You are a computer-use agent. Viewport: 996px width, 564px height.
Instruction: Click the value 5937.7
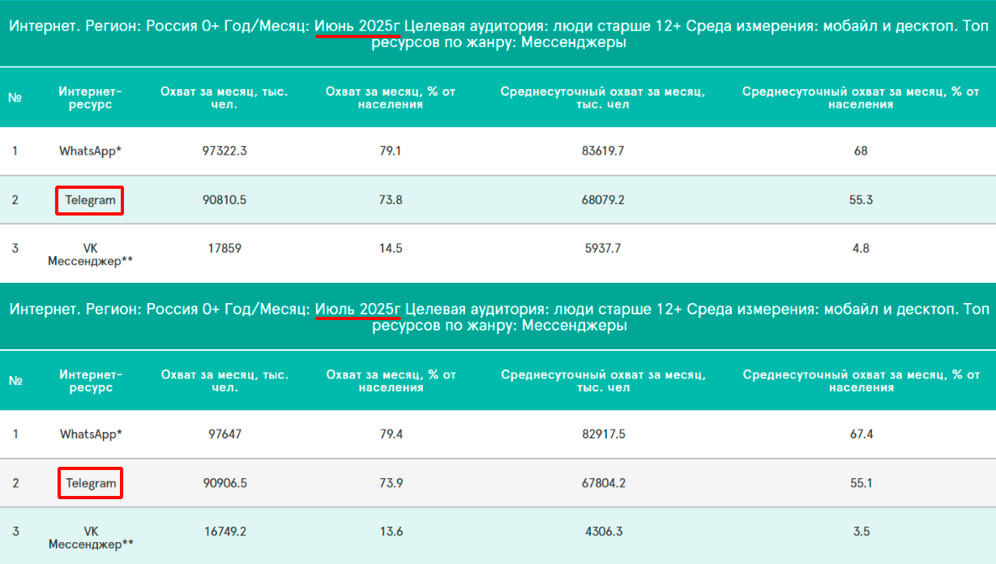603,248
